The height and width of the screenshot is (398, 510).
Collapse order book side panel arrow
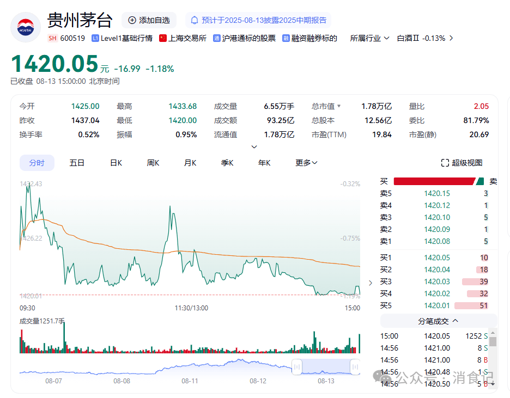click(371, 283)
